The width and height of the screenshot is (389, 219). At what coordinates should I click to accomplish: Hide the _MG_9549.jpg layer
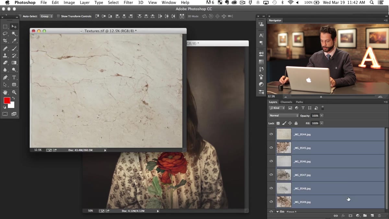[271, 202]
